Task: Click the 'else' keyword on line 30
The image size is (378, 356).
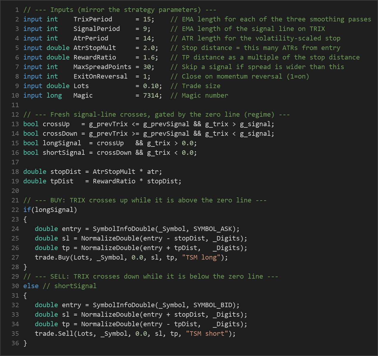Action: (x=31, y=286)
